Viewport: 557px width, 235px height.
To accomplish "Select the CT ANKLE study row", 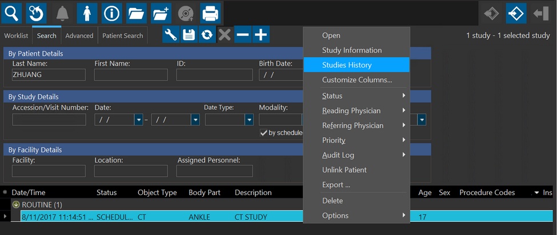I will (x=160, y=217).
